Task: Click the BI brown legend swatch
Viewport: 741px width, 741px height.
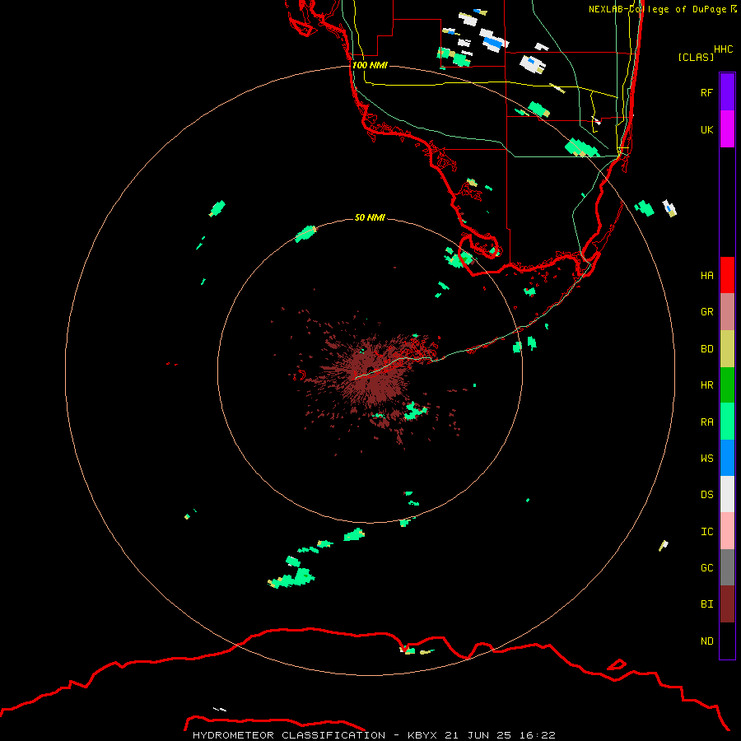Action: point(727,604)
